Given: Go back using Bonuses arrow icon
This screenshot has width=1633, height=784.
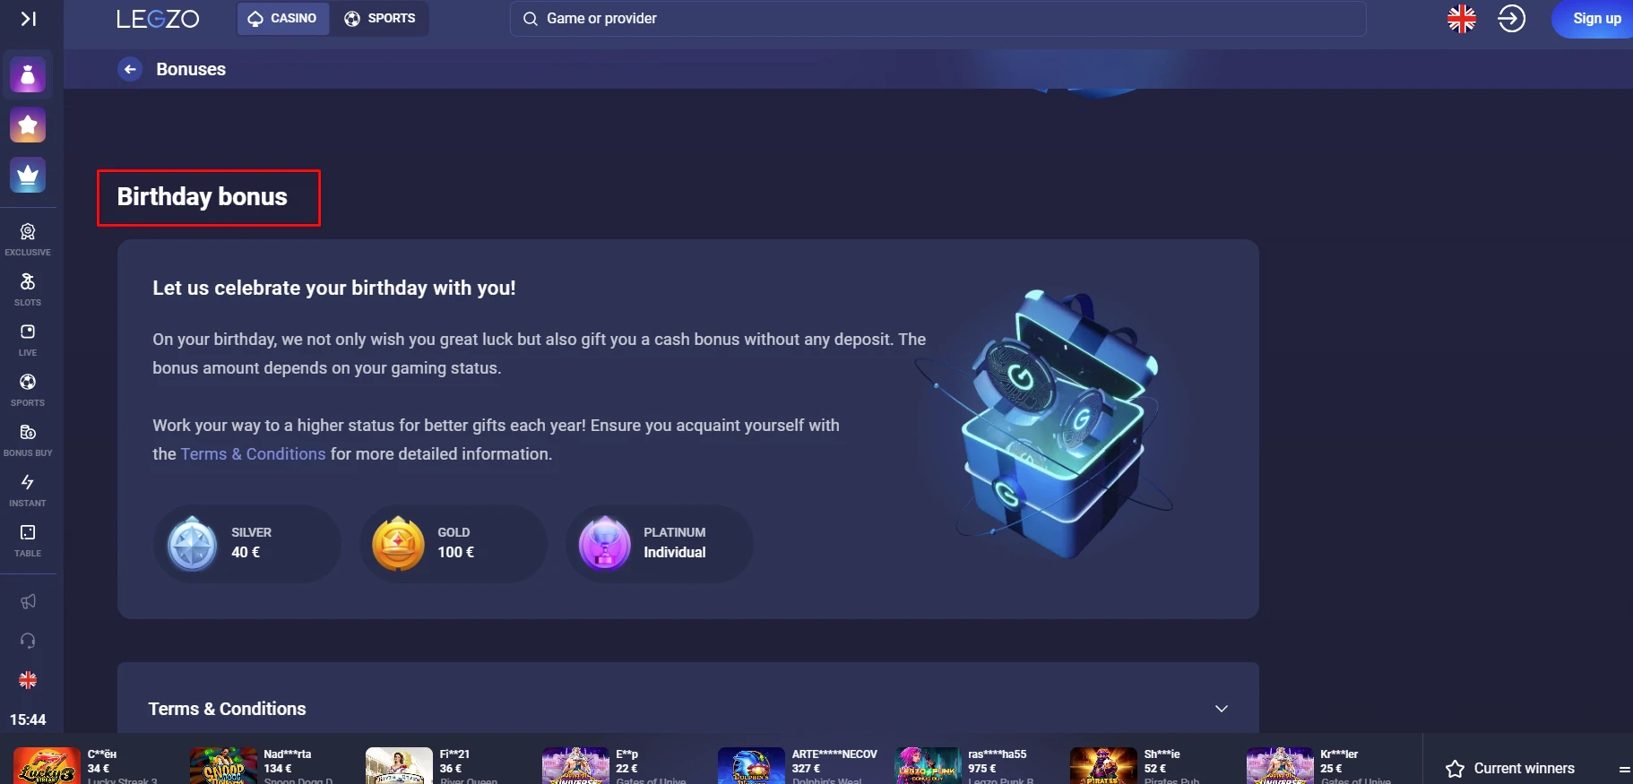Looking at the screenshot, I should [130, 69].
